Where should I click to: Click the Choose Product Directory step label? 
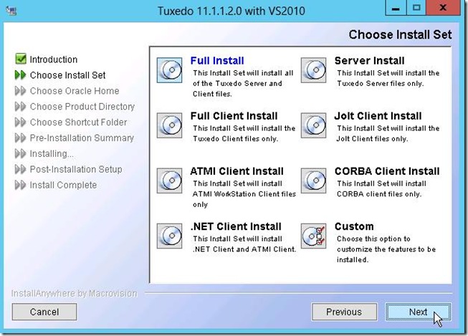point(82,107)
